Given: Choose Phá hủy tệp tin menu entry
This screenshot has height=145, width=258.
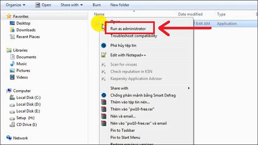Looking at the screenshot, I should click(123, 45).
